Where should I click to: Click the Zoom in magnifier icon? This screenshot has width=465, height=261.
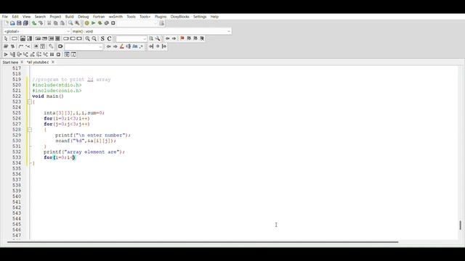(x=87, y=38)
